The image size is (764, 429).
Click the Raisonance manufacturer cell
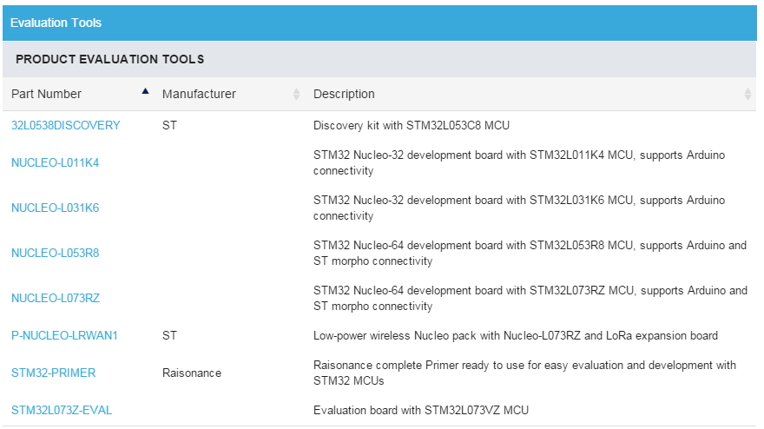click(192, 373)
